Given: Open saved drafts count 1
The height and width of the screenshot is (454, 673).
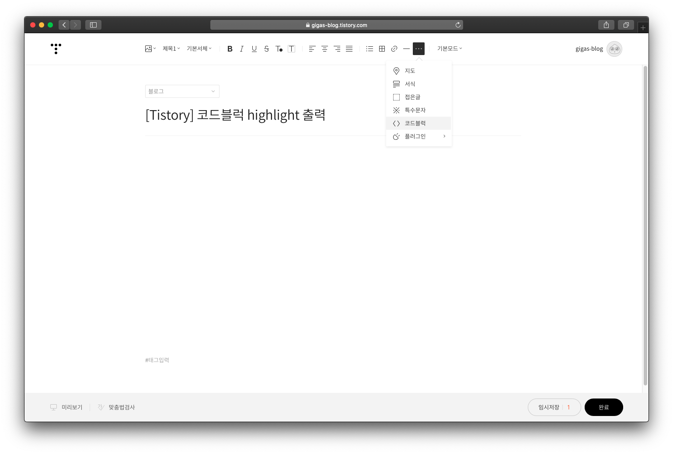Looking at the screenshot, I should (568, 407).
